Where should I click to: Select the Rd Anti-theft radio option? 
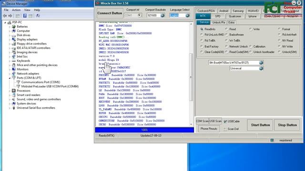pos(280,35)
